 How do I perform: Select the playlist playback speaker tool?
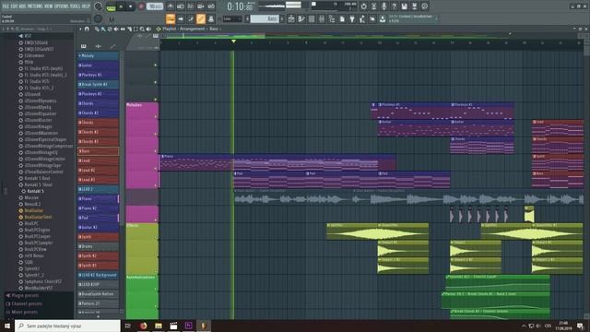pyautogui.click(x=148, y=29)
